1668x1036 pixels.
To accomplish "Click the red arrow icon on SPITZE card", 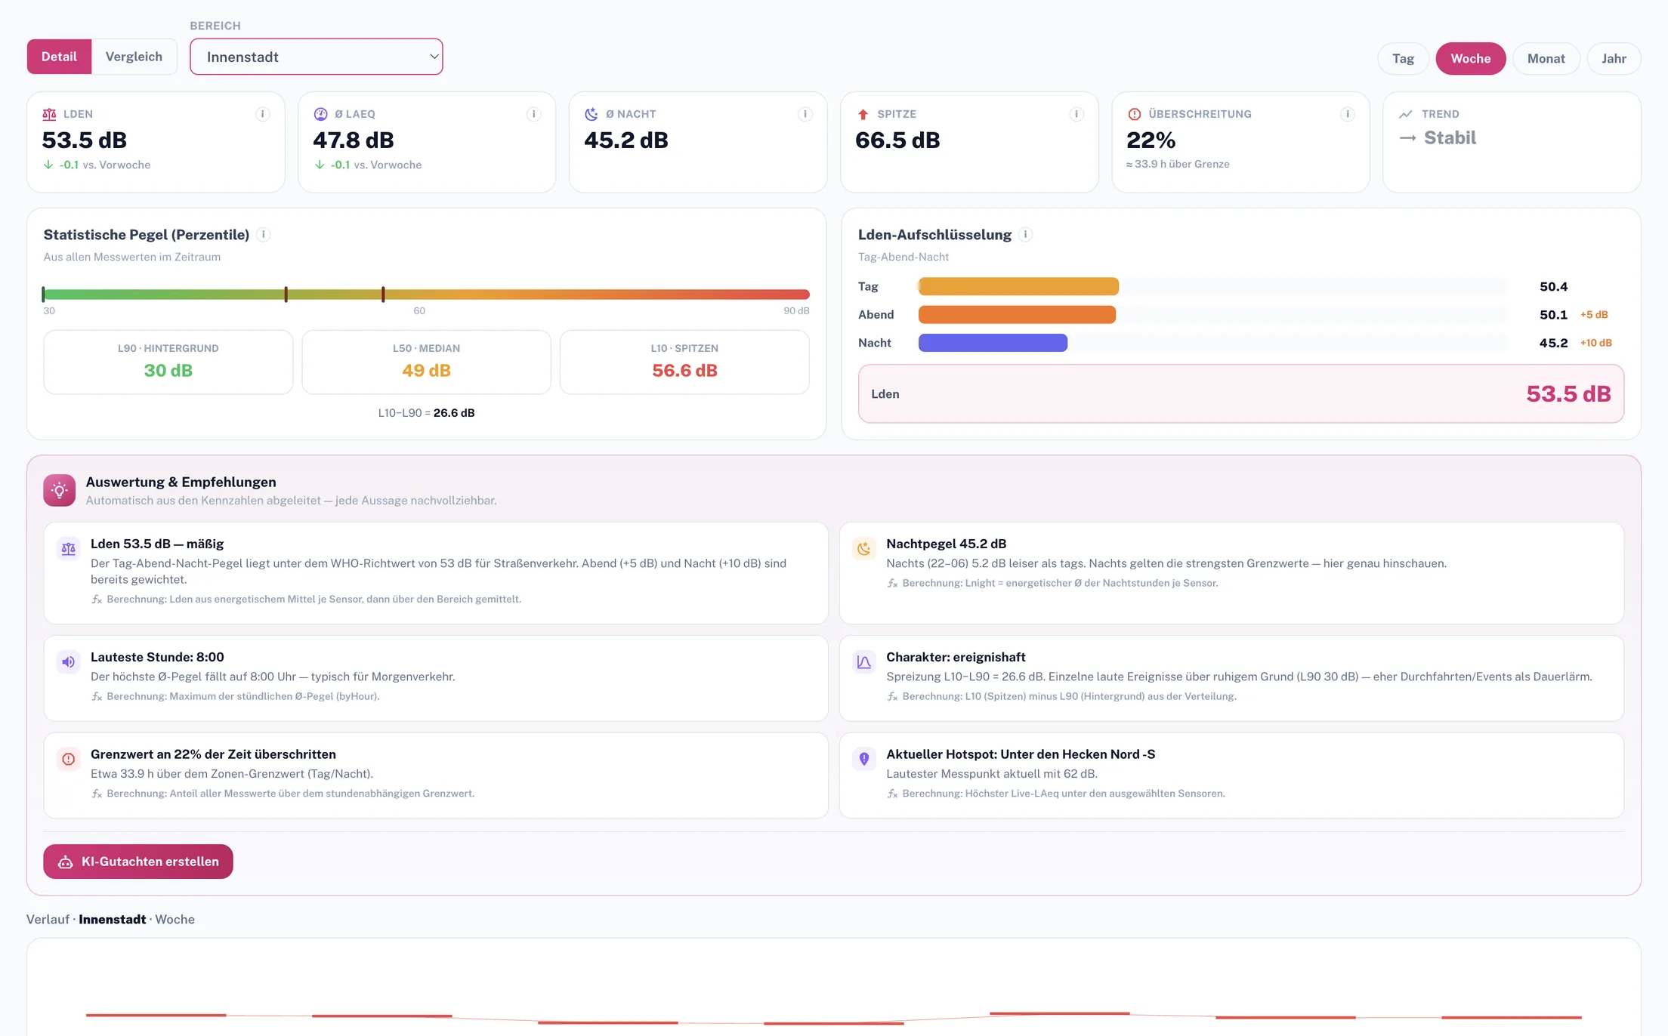I will 863,115.
